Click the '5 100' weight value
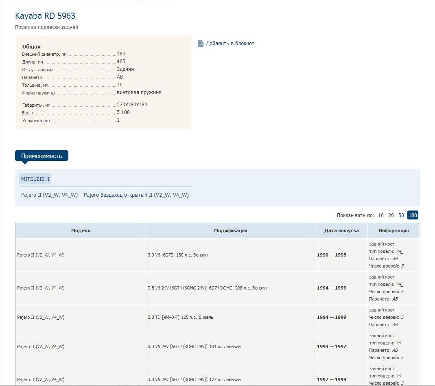 123,112
